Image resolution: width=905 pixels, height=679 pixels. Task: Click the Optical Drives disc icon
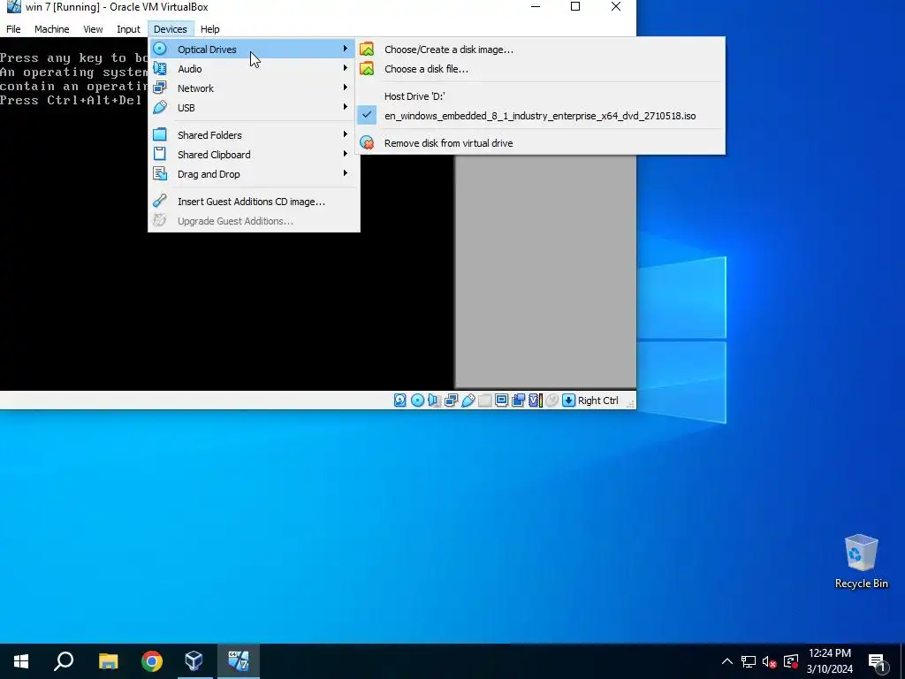pos(160,50)
